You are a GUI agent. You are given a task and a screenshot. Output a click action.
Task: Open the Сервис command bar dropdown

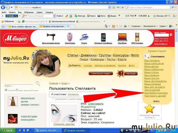click(x=163, y=26)
